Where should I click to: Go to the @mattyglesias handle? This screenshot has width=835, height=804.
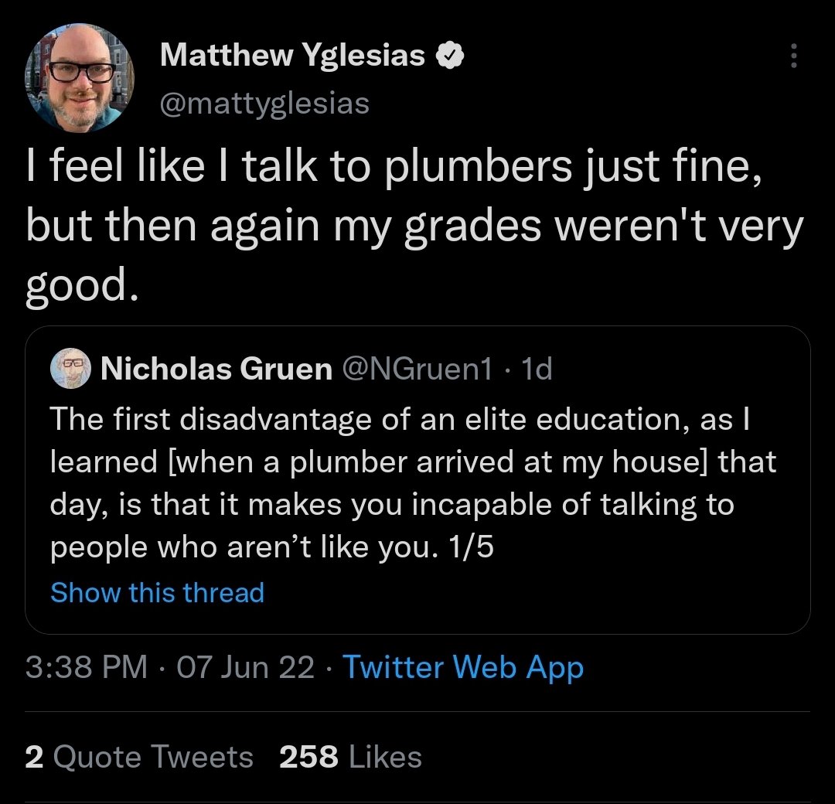click(x=264, y=103)
